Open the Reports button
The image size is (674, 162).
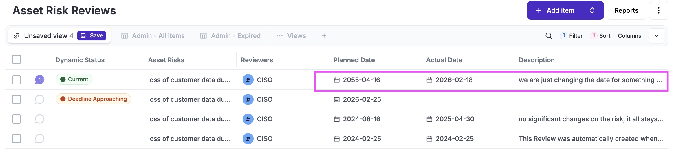tap(626, 10)
